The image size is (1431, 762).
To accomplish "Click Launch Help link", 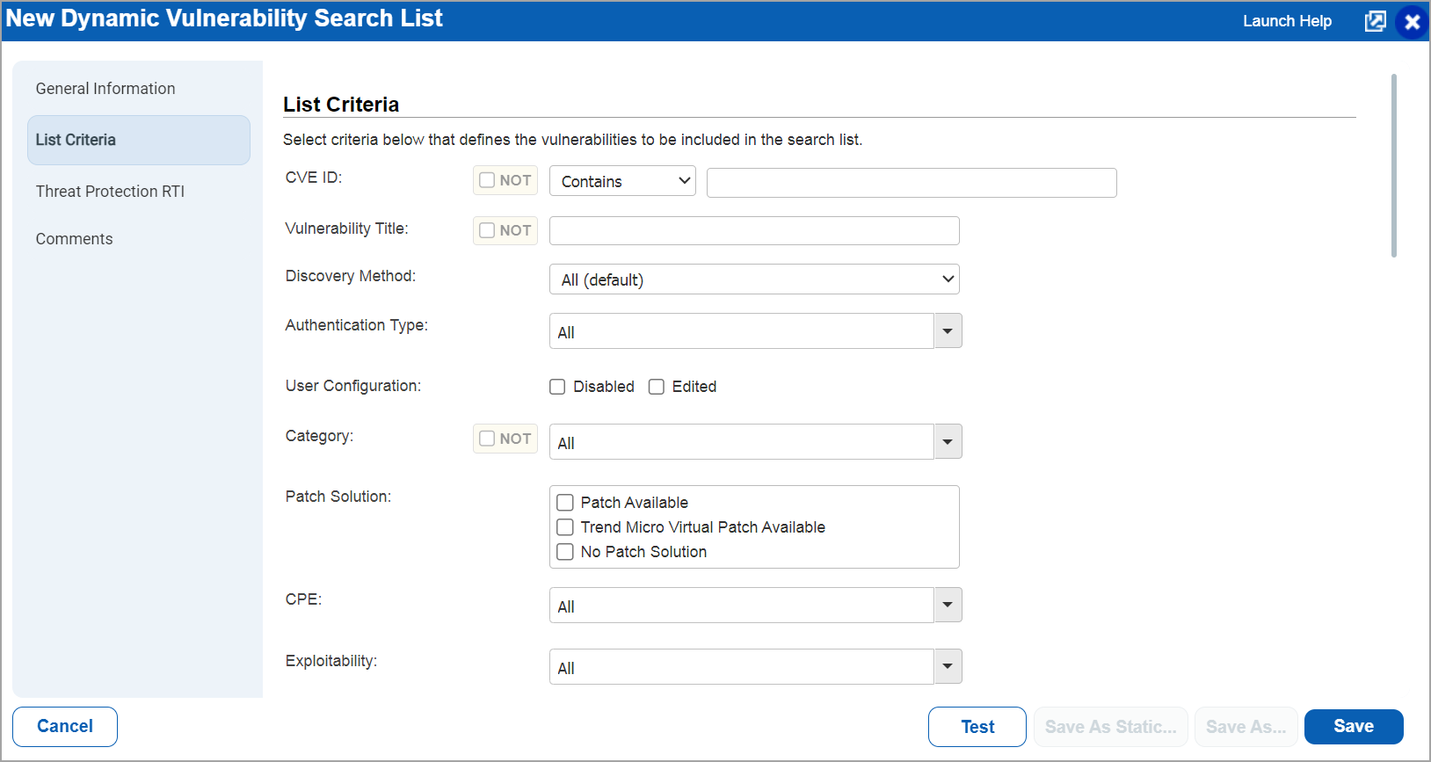I will pos(1287,21).
